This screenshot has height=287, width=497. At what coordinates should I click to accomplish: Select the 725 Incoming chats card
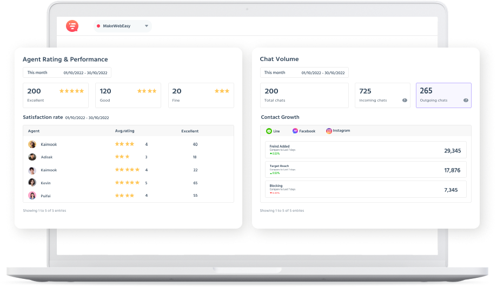[x=382, y=95]
